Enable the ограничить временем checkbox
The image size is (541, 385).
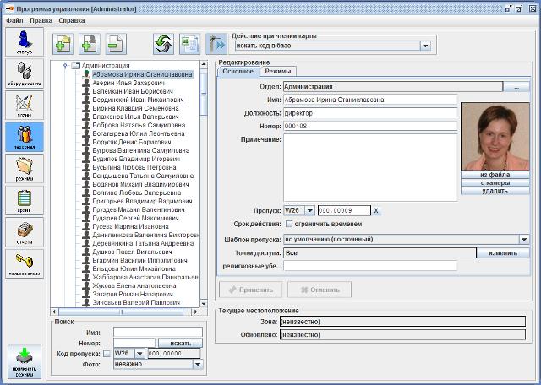[289, 224]
